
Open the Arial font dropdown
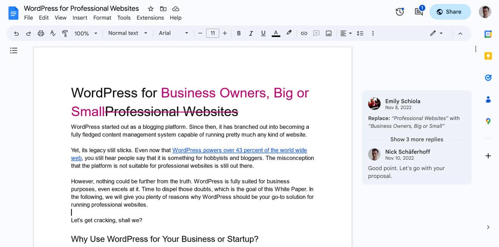(x=173, y=33)
